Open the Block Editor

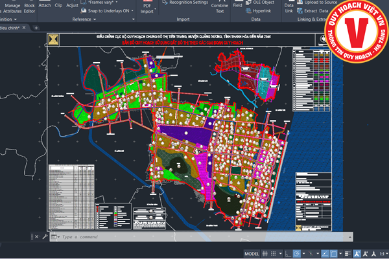pyautogui.click(x=30, y=8)
